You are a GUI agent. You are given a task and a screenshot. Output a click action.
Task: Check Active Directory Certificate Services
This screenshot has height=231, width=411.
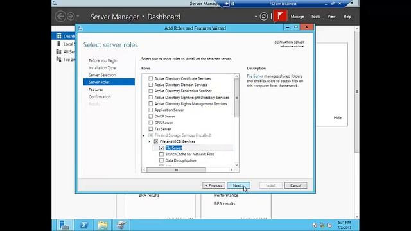pyautogui.click(x=150, y=78)
